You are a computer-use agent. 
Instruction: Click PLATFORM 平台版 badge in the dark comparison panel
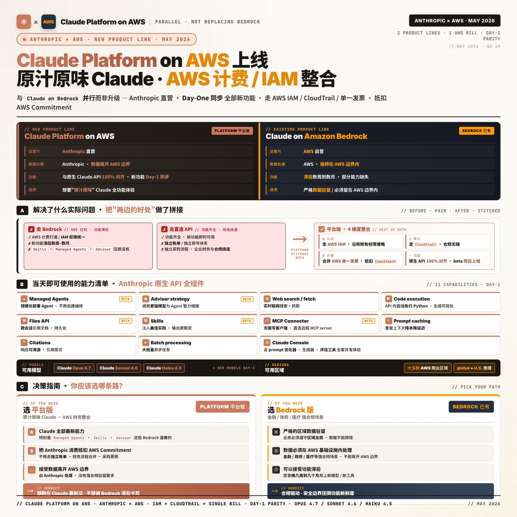(x=232, y=131)
